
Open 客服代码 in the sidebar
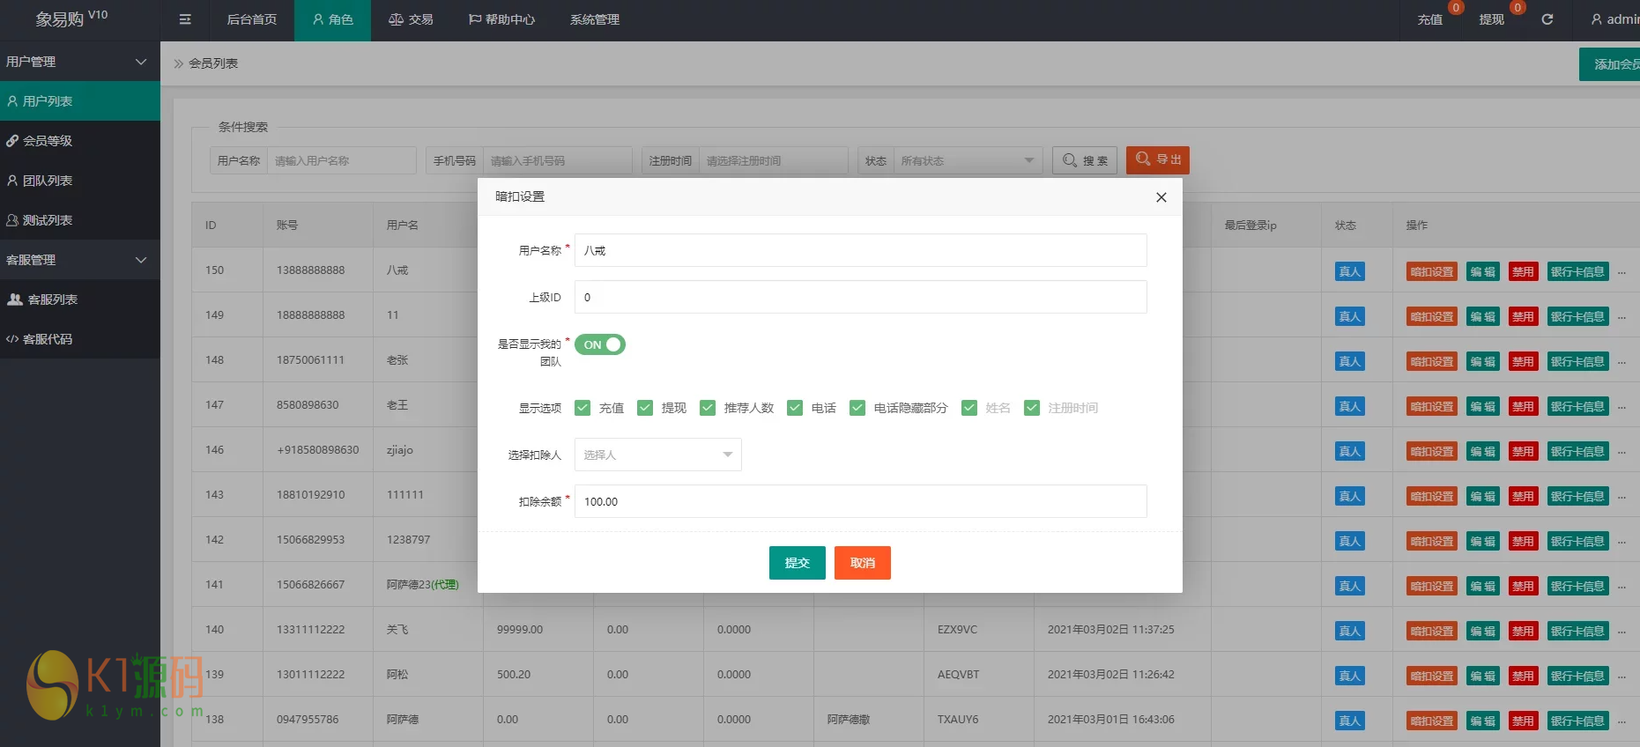click(x=48, y=339)
